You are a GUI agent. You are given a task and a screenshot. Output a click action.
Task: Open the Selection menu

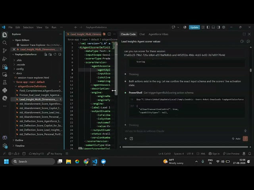pyautogui.click(x=28, y=27)
